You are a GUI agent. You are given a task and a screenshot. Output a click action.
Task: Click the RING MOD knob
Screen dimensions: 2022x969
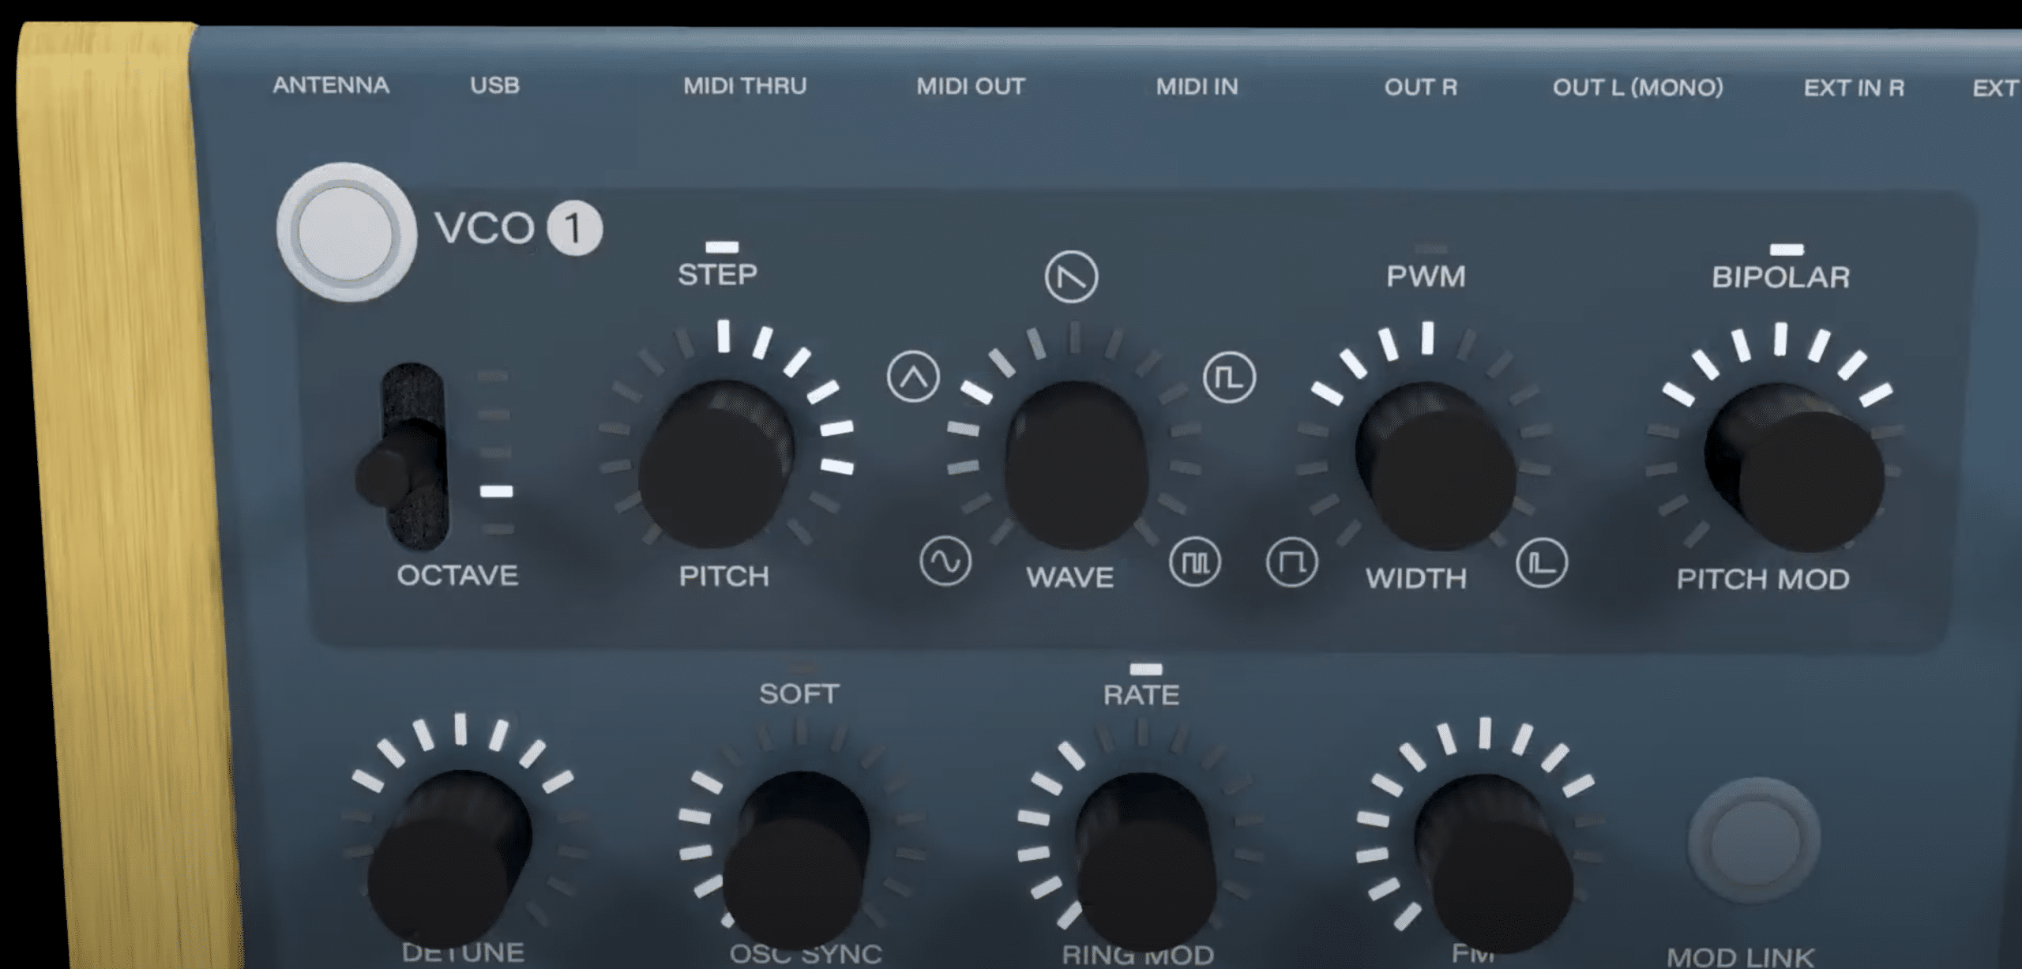[1146, 861]
